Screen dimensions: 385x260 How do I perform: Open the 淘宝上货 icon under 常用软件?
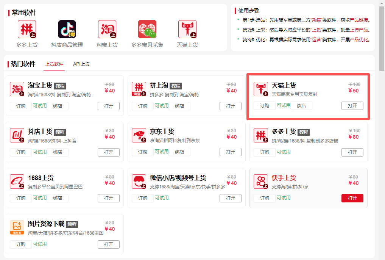tap(107, 29)
